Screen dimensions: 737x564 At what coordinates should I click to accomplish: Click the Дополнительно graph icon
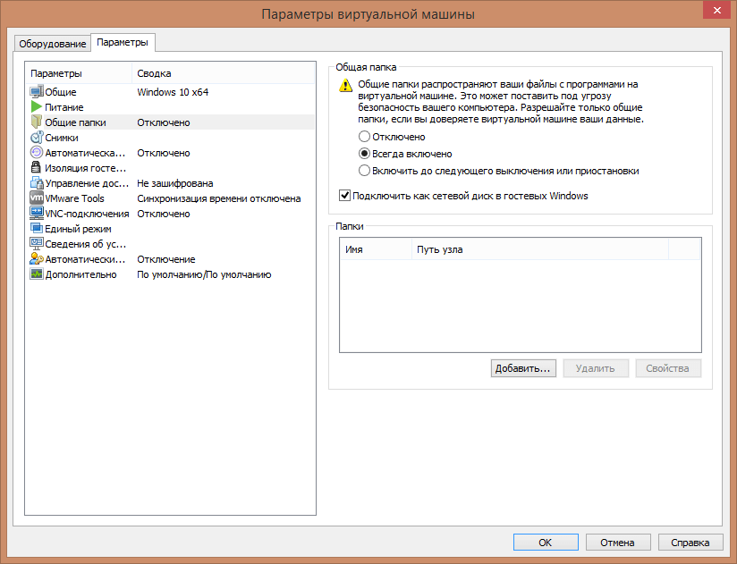point(37,274)
